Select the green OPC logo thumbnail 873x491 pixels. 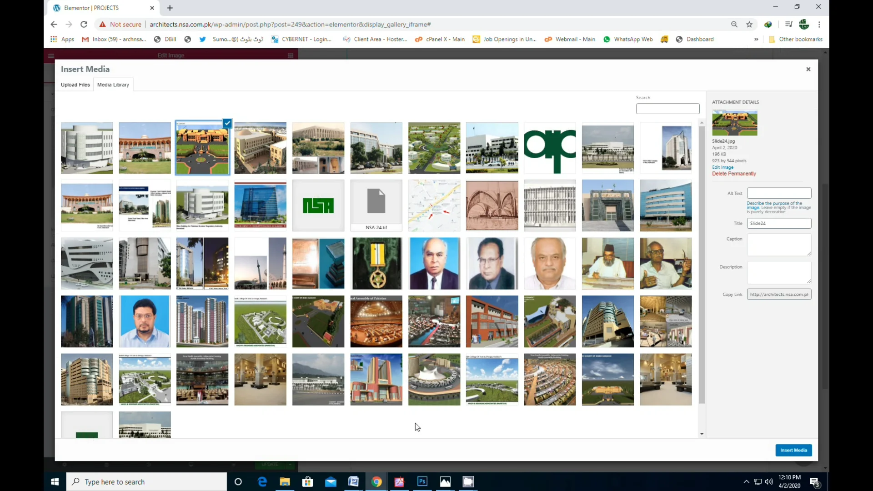click(550, 148)
